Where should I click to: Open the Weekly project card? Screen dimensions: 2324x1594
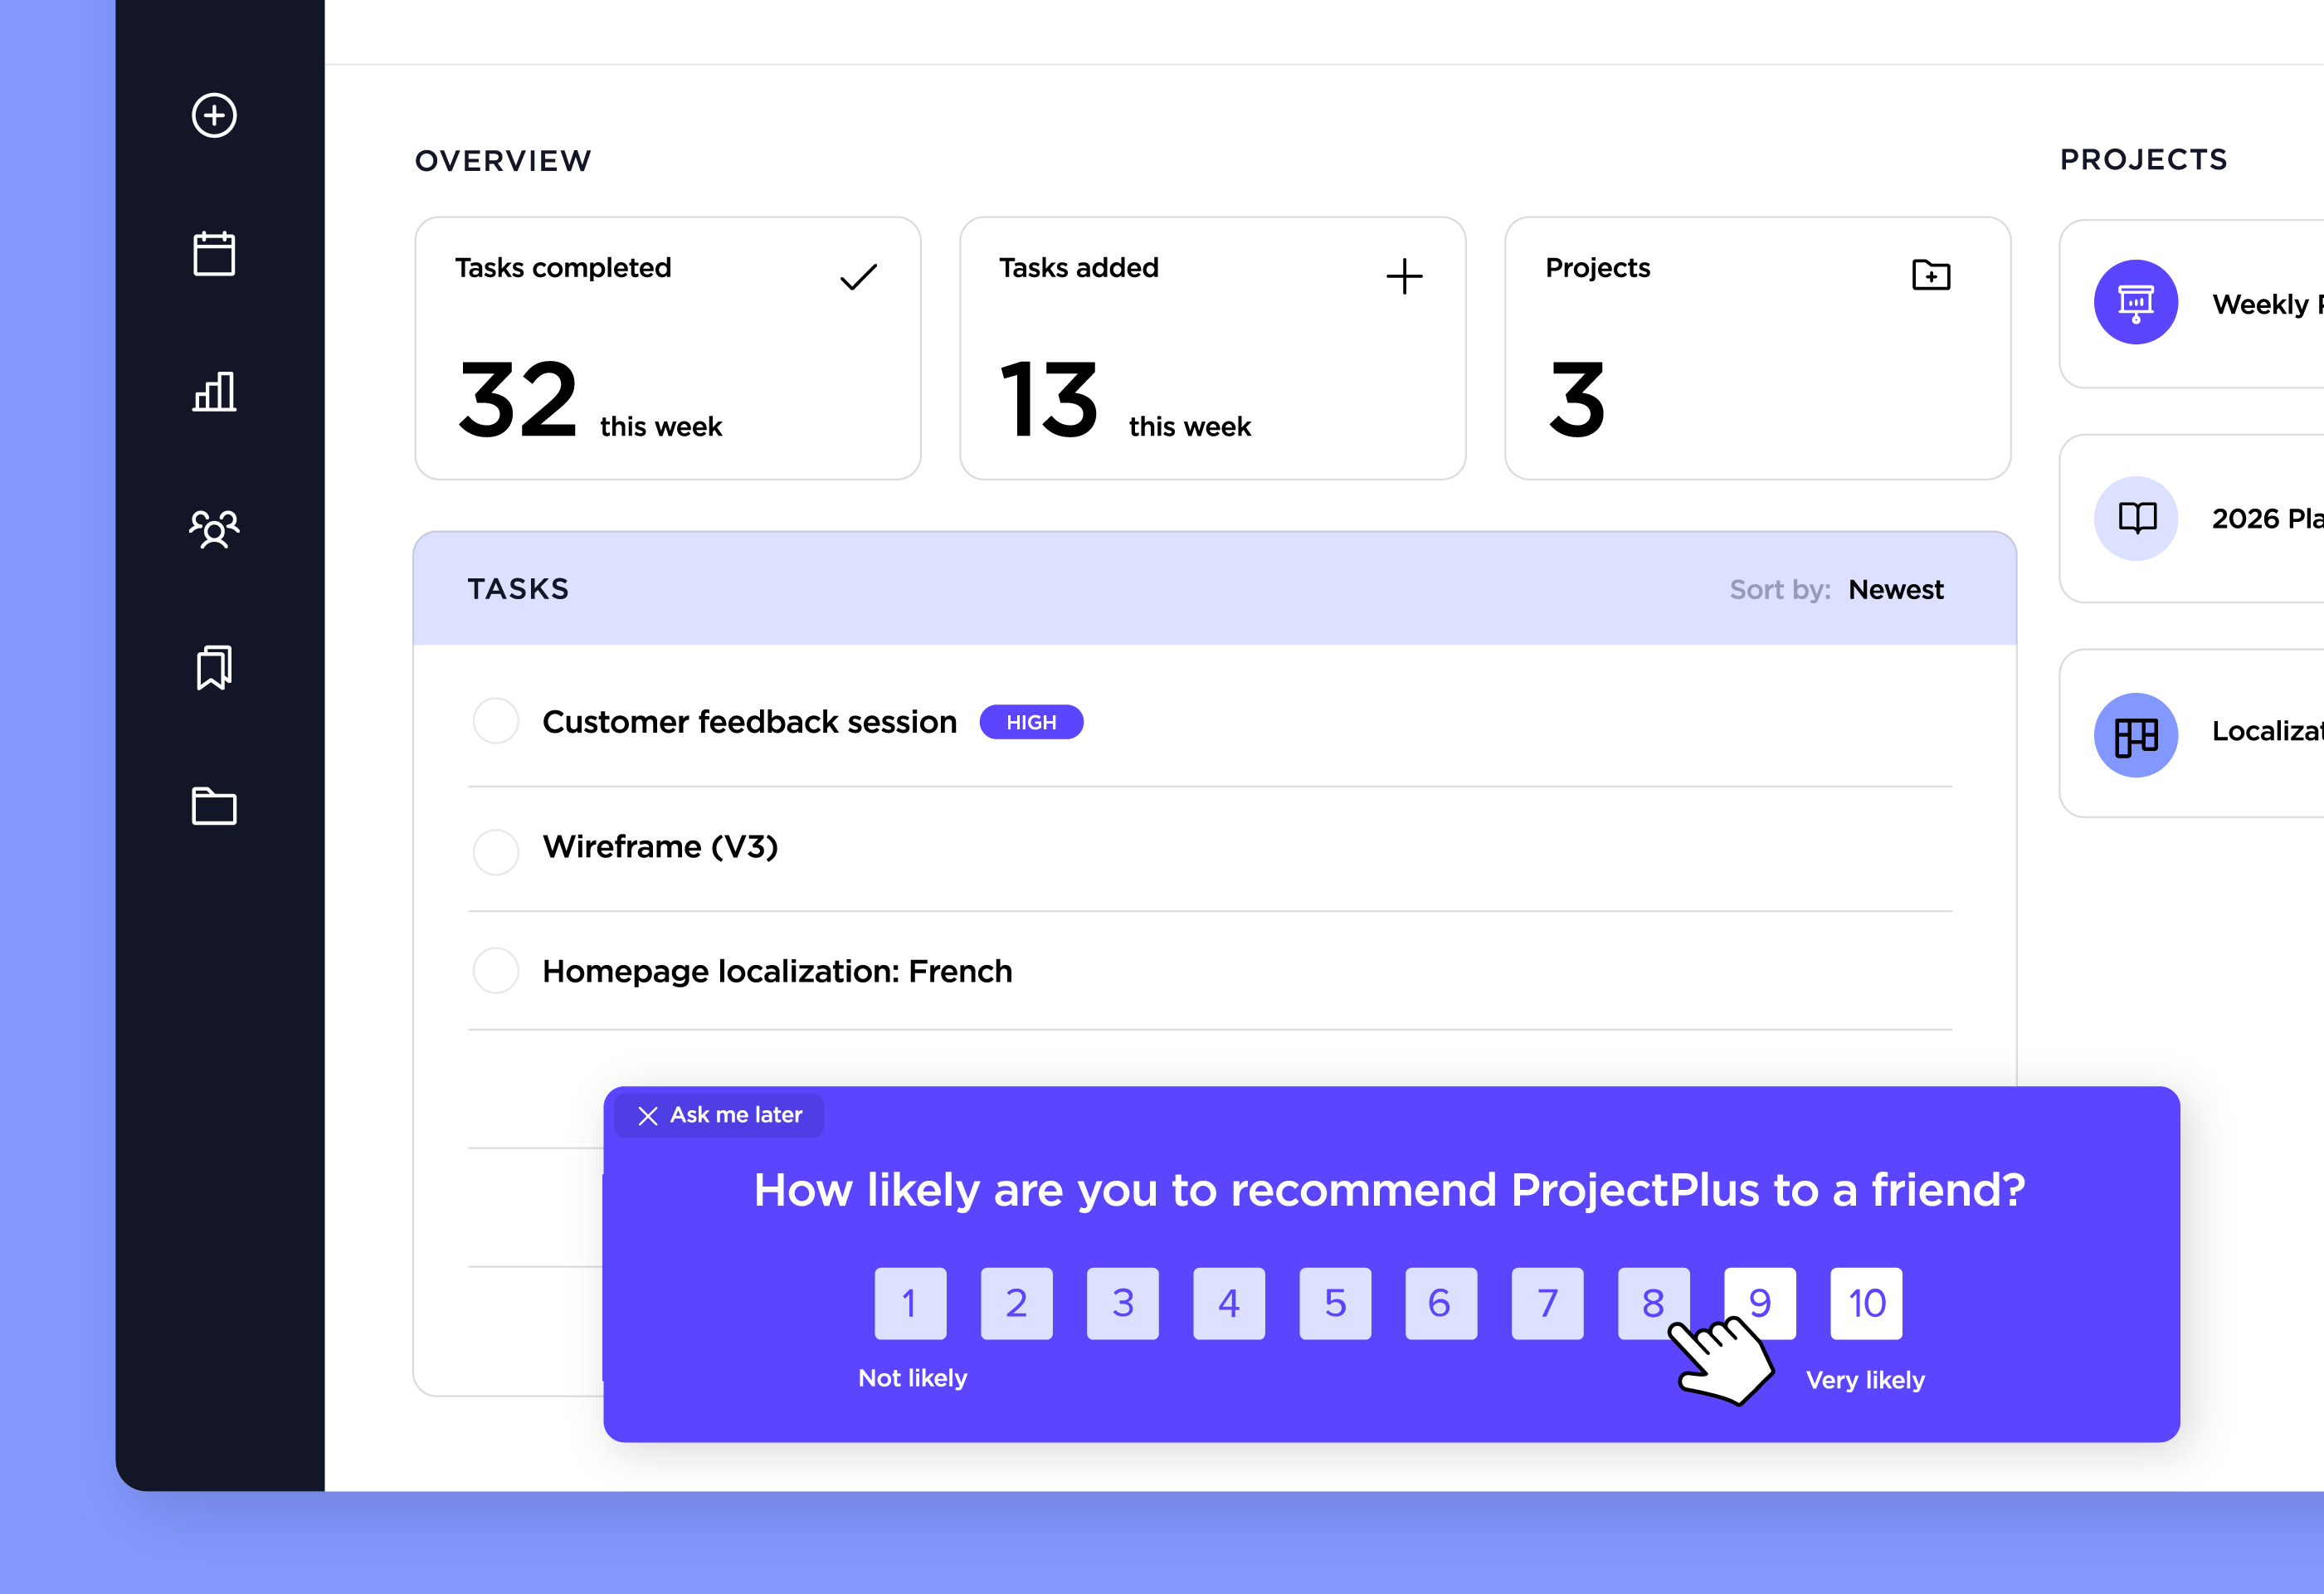coord(2200,304)
